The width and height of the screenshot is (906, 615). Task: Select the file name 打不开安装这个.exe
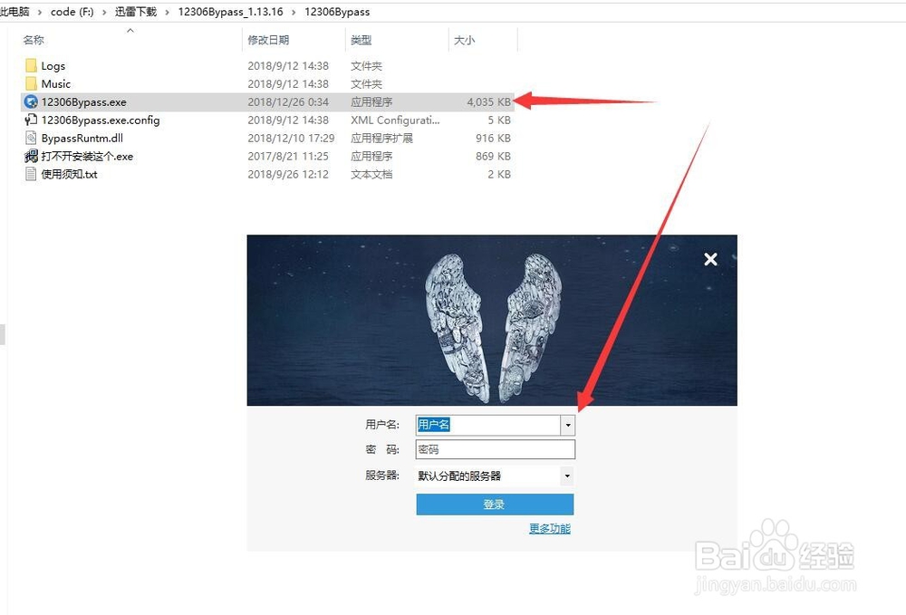87,156
